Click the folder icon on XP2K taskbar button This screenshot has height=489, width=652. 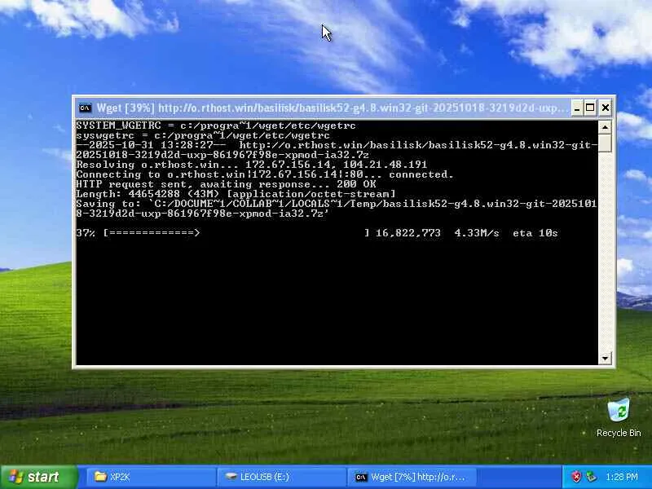(x=100, y=477)
